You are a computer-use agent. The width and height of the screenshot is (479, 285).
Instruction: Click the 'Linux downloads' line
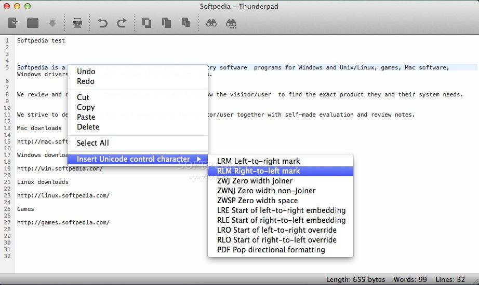point(43,182)
